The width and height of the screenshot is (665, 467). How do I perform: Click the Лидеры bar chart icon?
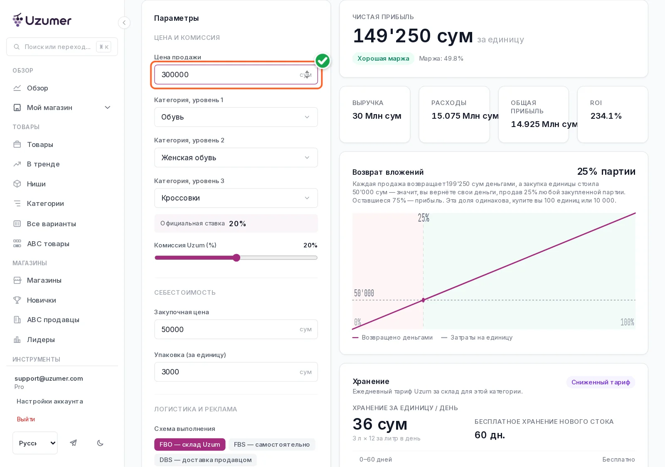tap(17, 340)
